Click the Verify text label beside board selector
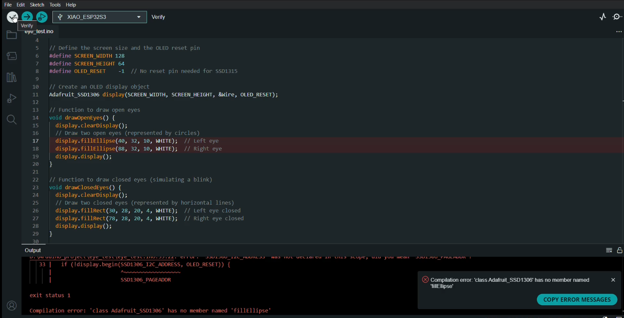 click(158, 17)
